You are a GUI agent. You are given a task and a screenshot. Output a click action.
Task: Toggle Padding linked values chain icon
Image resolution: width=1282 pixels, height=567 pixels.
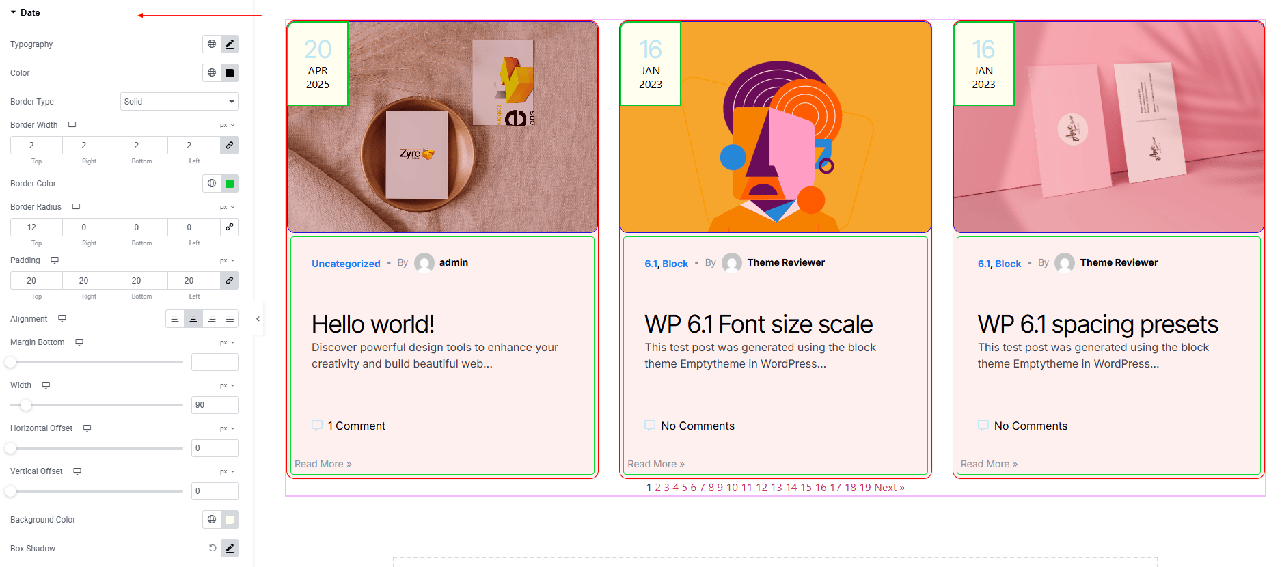pyautogui.click(x=230, y=281)
